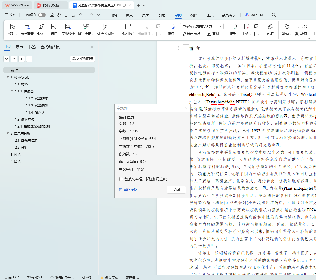
Task: Open WPS AI from menu bar
Action: [x=254, y=15]
